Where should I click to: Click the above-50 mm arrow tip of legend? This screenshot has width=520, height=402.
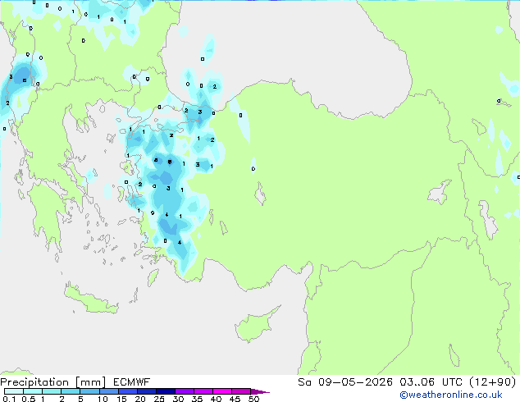260,391
